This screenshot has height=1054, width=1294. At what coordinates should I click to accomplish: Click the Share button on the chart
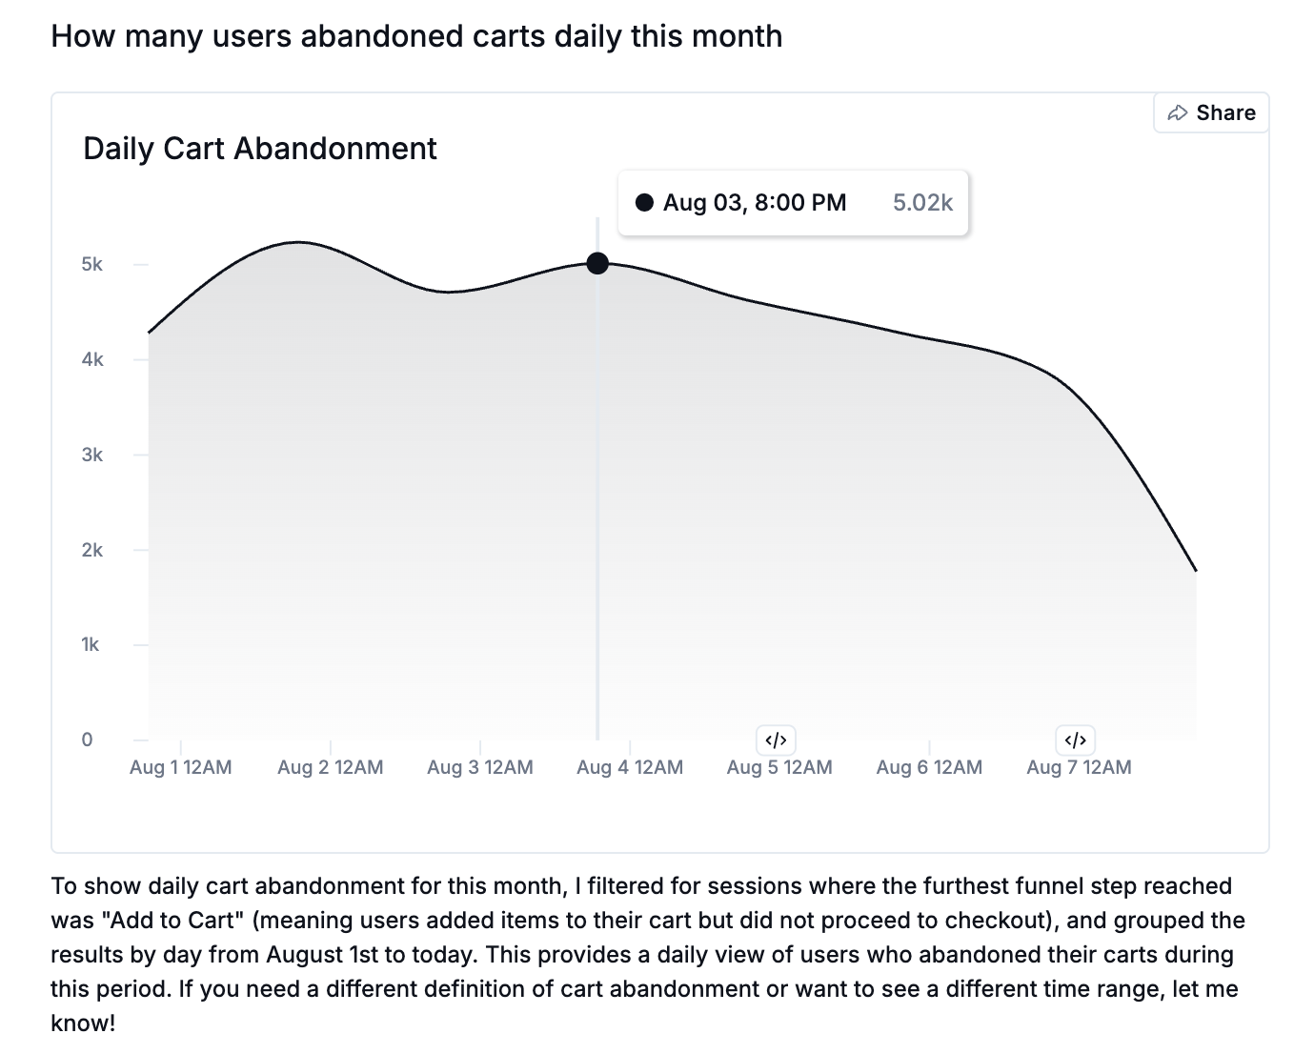1211,112
